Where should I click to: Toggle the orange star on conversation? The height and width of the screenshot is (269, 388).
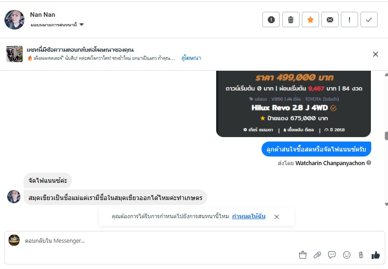tap(310, 20)
